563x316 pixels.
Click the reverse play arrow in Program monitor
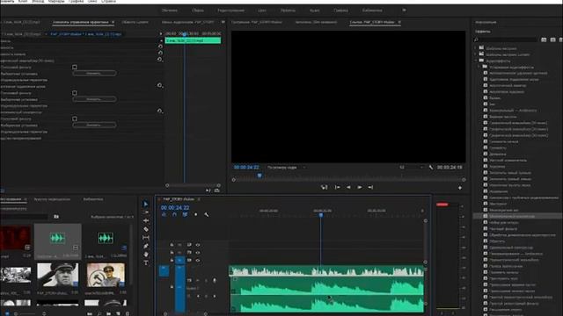pos(348,187)
